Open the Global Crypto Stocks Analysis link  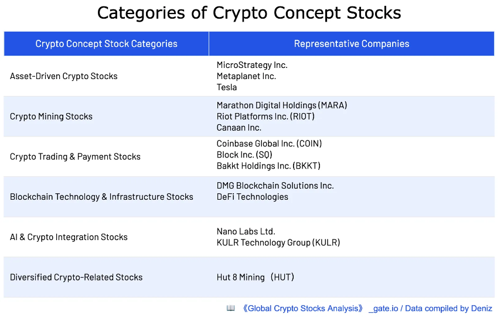[303, 309]
